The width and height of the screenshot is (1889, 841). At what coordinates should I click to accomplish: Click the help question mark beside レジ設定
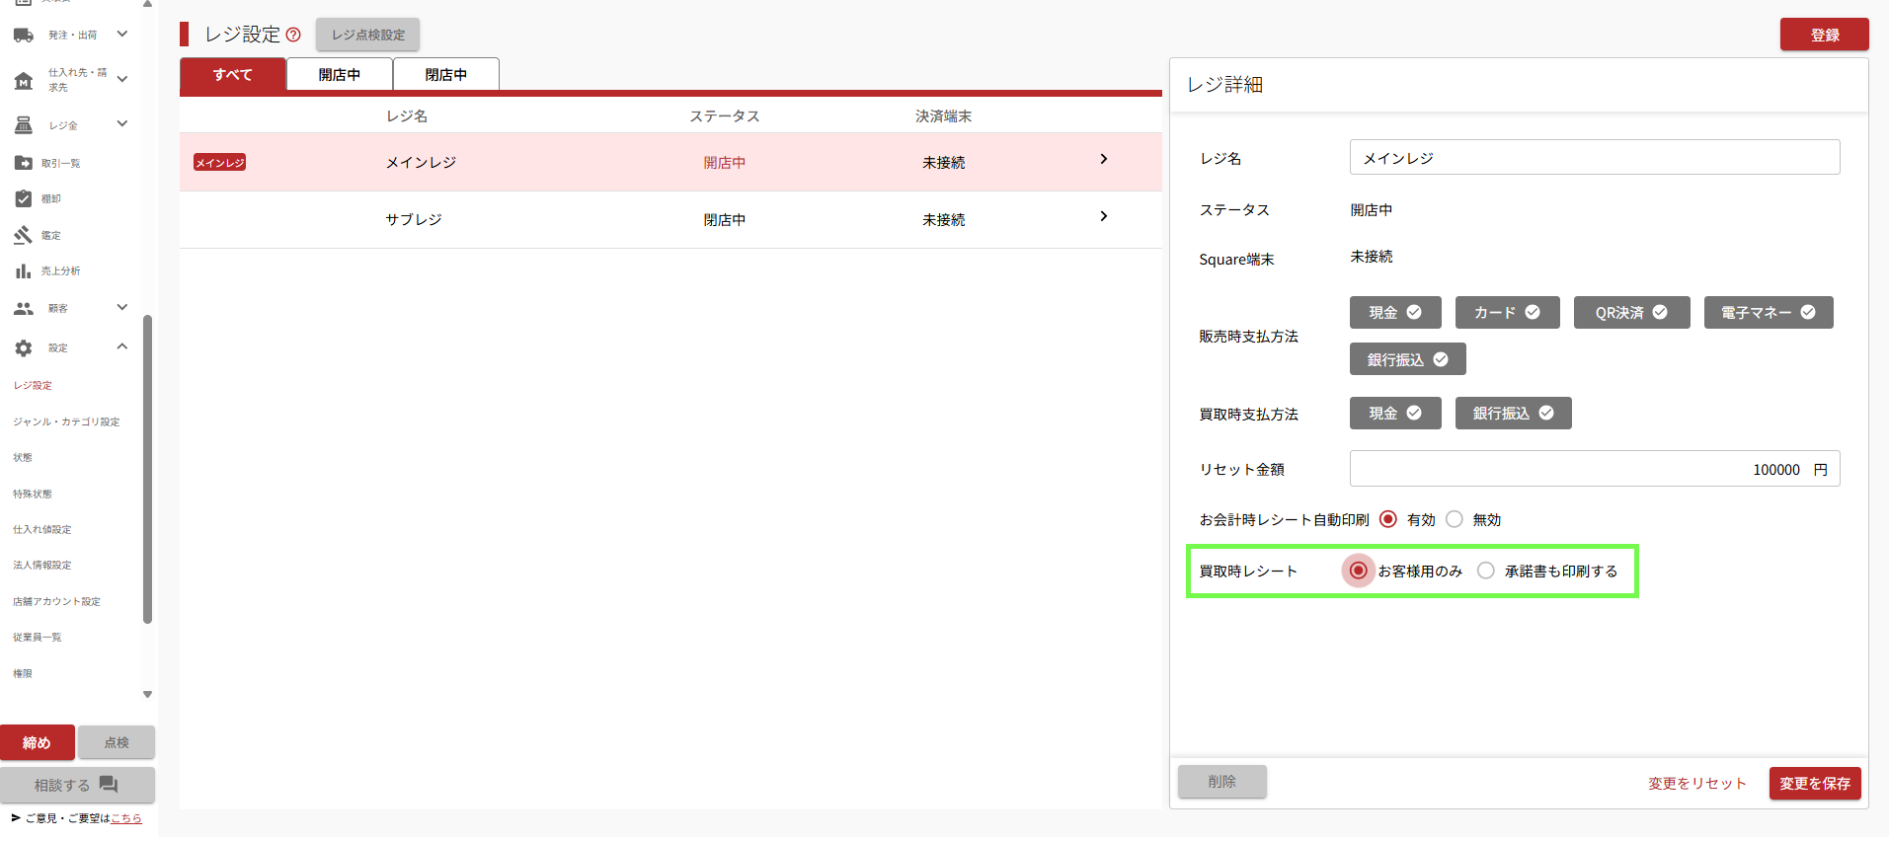293,35
